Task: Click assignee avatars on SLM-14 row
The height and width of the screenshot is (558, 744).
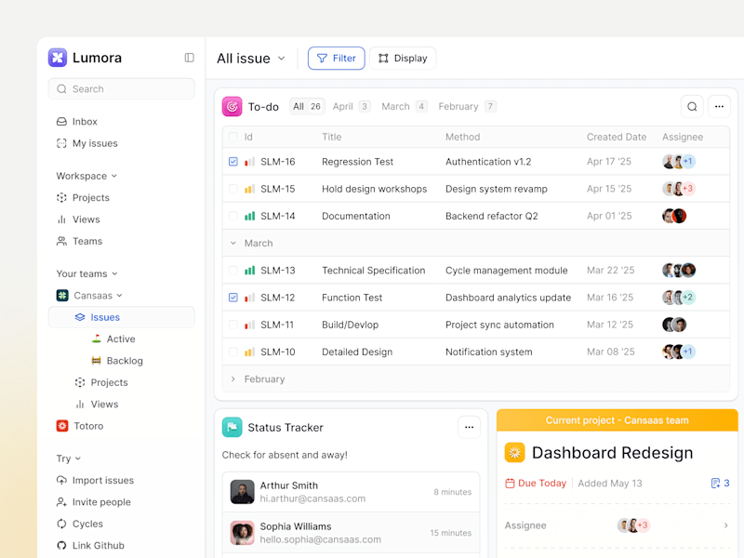Action: coord(674,216)
